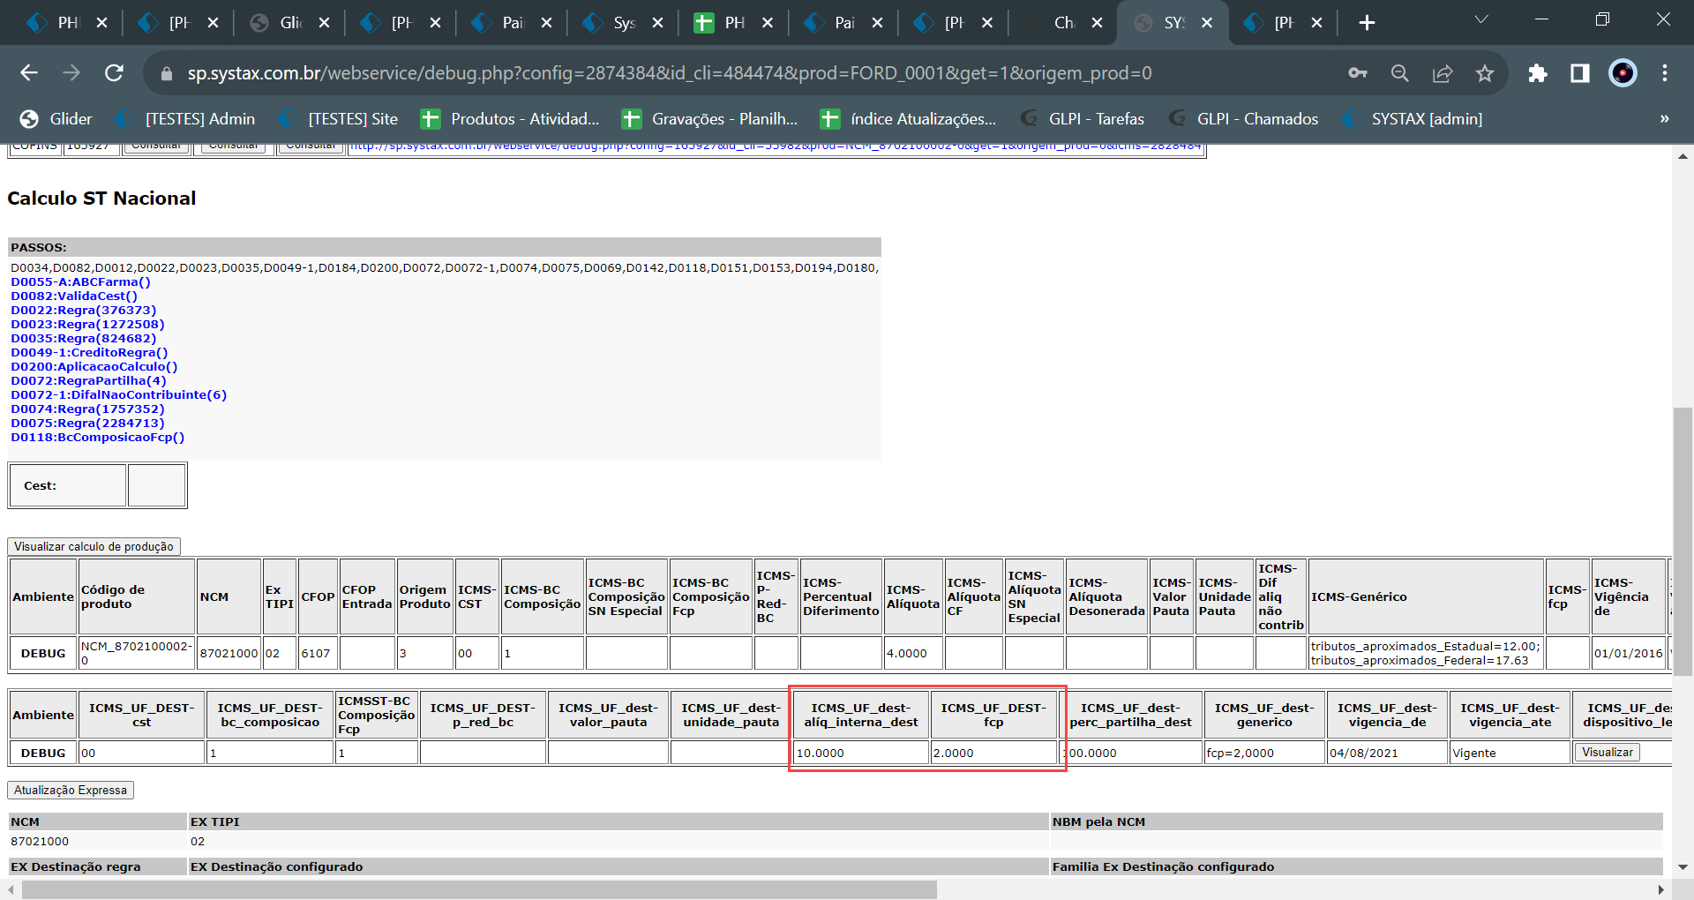The image size is (1694, 900).
Task: Select D0118:BcComposicaoFcp() step text
Action: pyautogui.click(x=97, y=438)
